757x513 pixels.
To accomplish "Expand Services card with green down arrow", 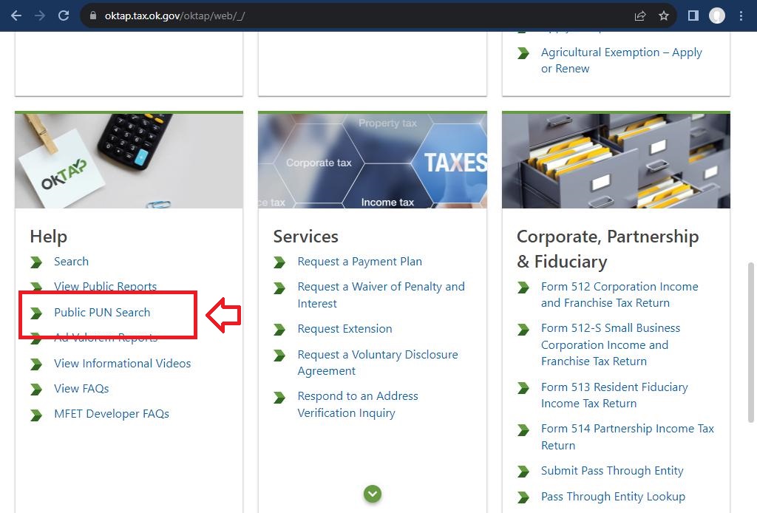I will coord(373,494).
